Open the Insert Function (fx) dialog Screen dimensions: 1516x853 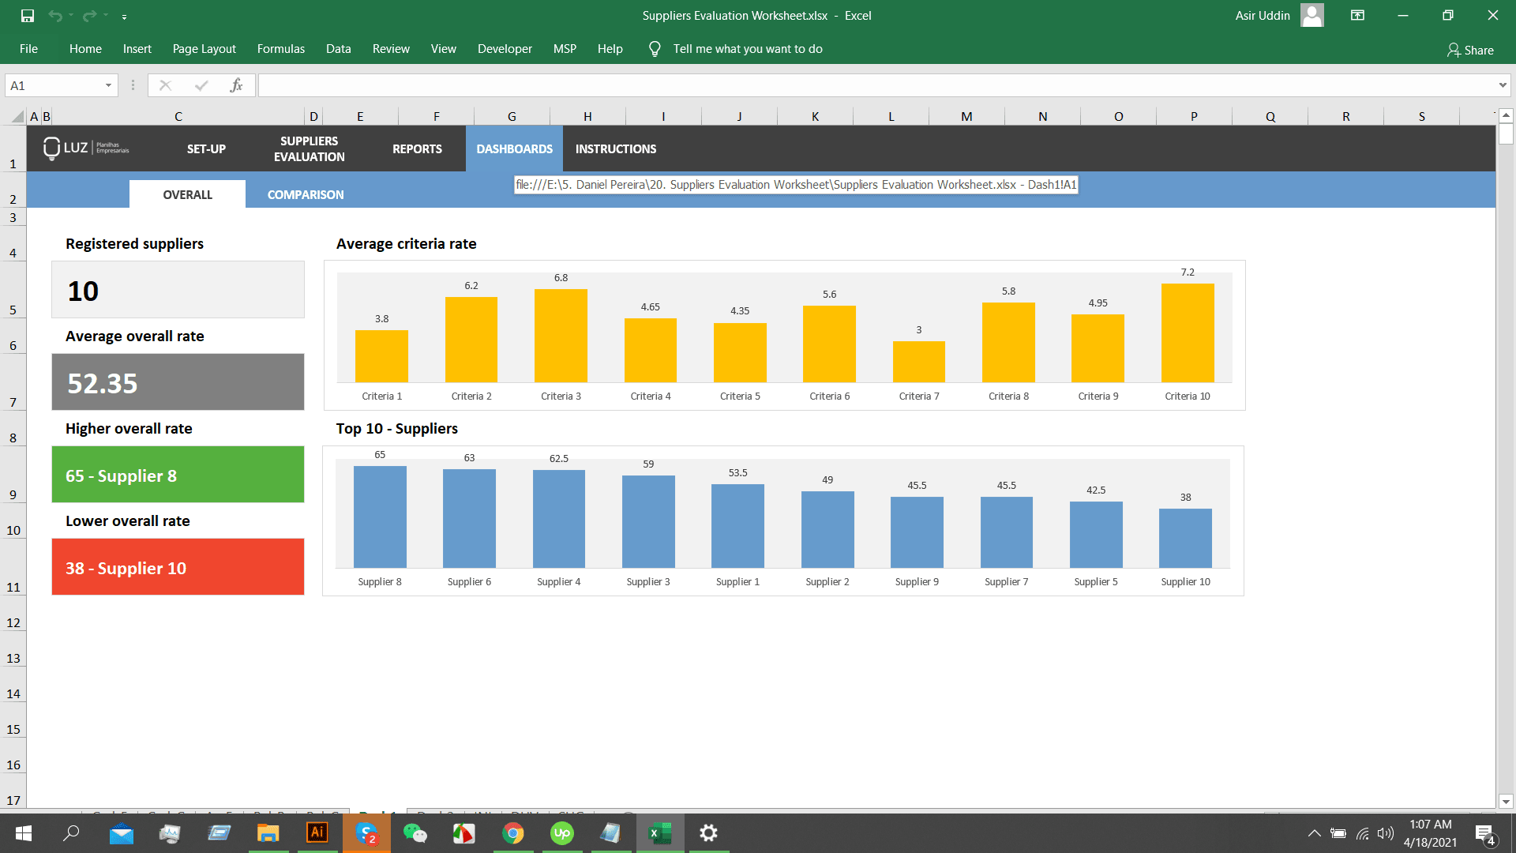(237, 85)
